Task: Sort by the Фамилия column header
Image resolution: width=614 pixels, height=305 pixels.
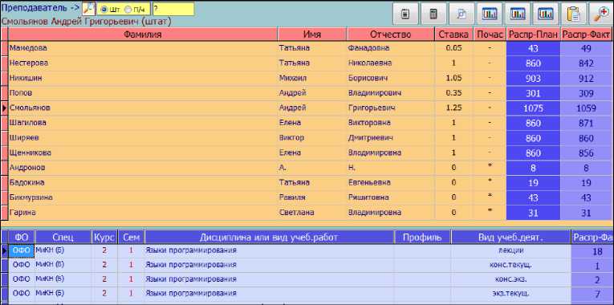Action: tap(143, 35)
